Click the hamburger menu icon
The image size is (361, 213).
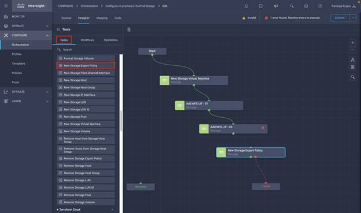pos(6,6)
